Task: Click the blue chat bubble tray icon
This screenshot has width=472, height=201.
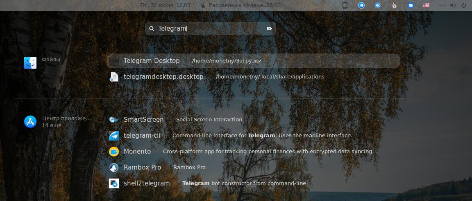Action: coord(410,5)
